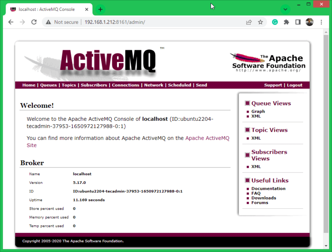Click the share page icon in address bar

pos(249,22)
